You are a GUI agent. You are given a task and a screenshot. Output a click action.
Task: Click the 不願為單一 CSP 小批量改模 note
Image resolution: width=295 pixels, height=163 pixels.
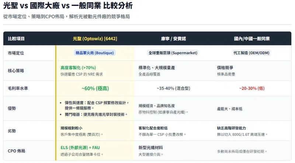[162, 135]
